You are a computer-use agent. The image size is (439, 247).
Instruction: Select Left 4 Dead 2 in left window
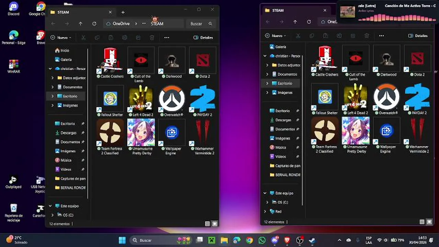(141, 101)
